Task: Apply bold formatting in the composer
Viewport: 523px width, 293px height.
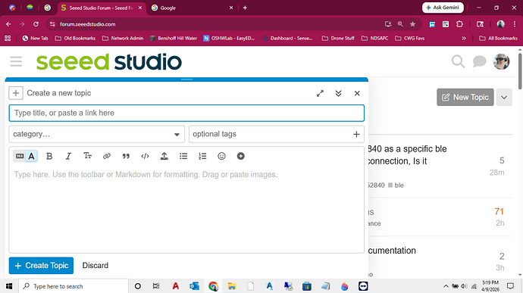Action: [49, 156]
